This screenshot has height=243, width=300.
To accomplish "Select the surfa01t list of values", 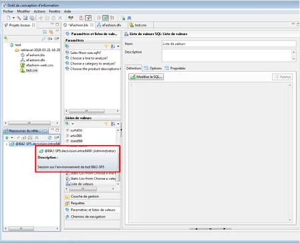I will [x=74, y=130].
